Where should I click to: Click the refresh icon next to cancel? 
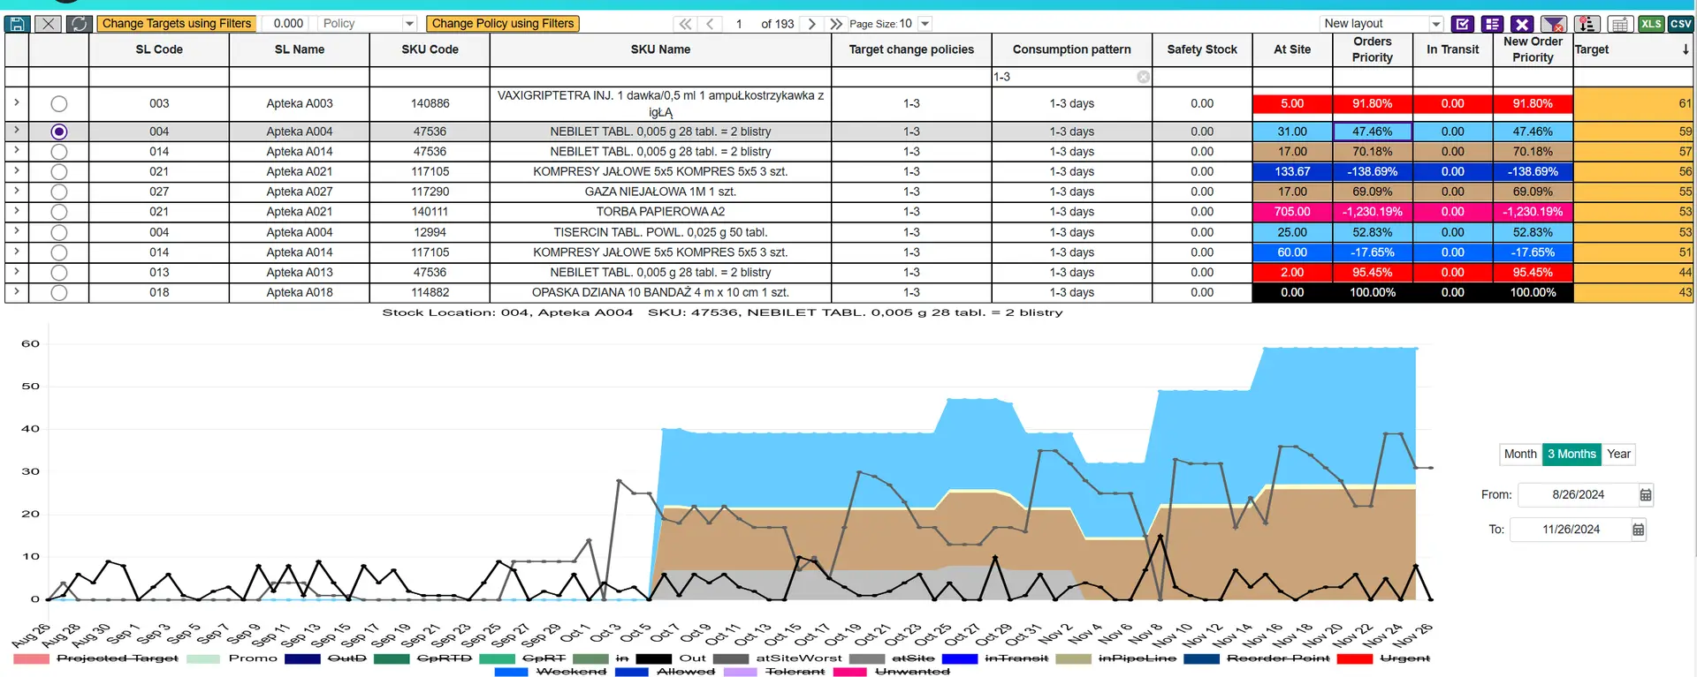79,24
